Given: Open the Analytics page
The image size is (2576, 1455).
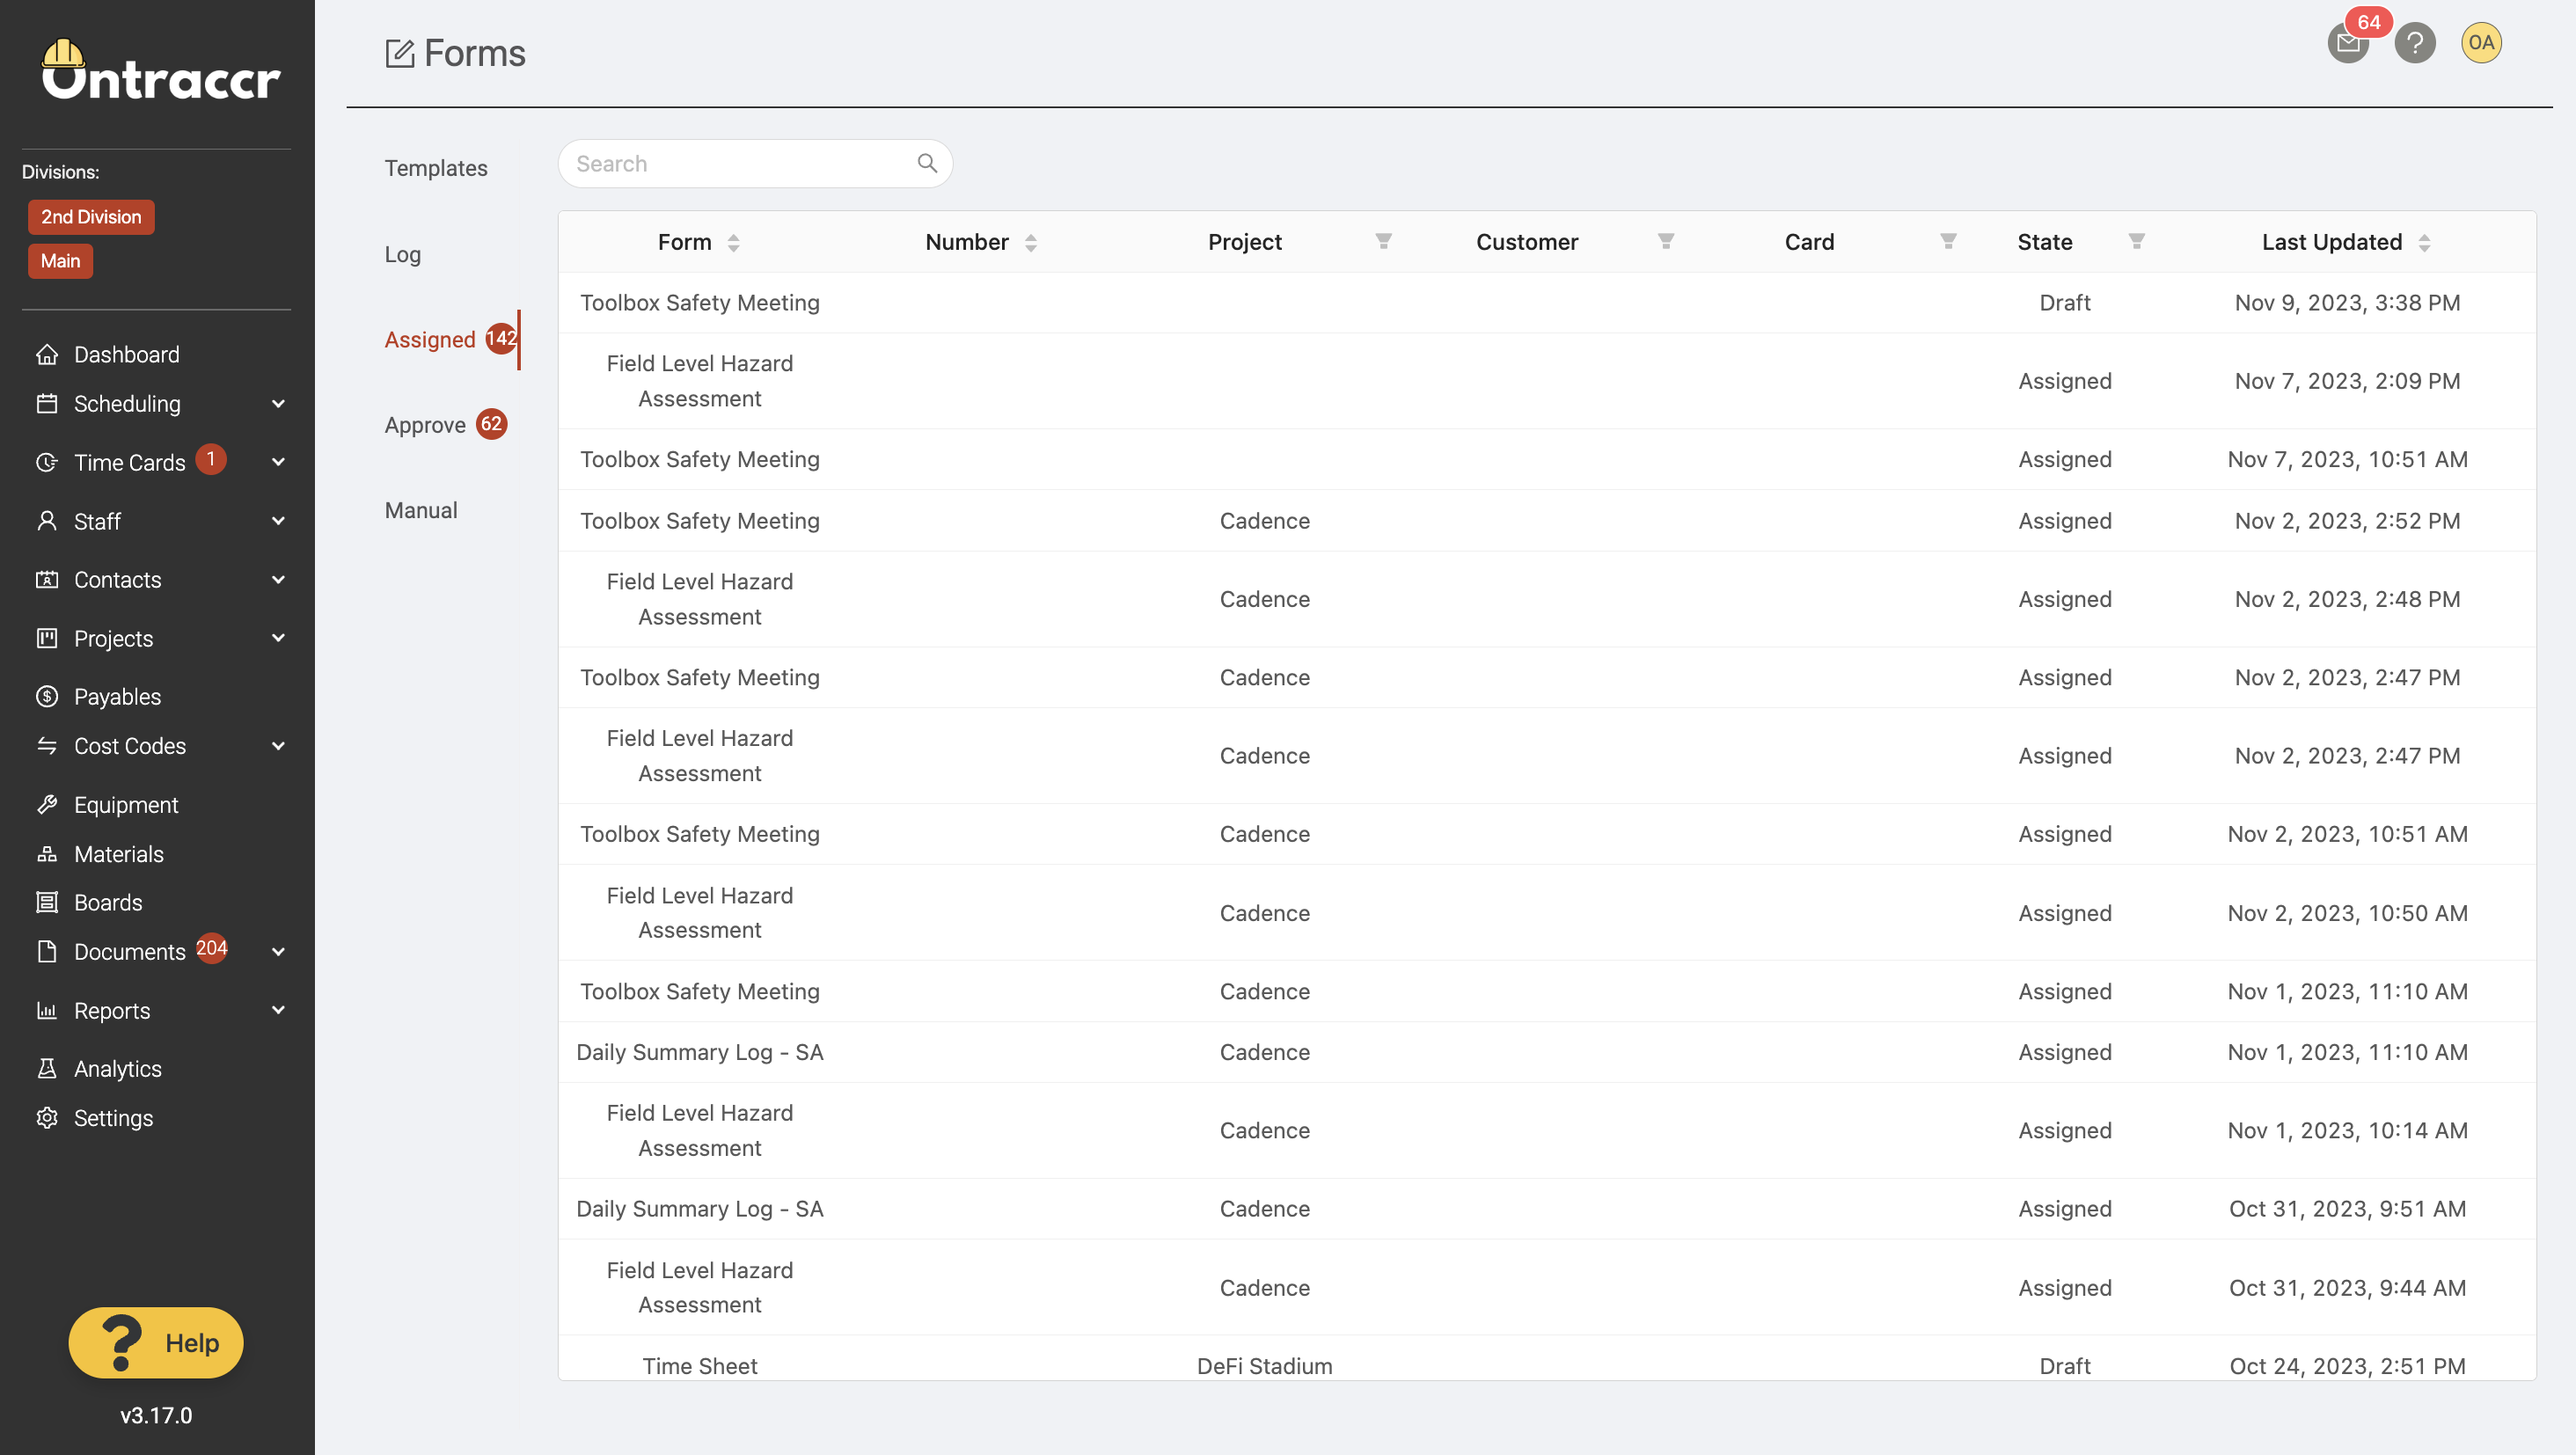Looking at the screenshot, I should (118, 1068).
